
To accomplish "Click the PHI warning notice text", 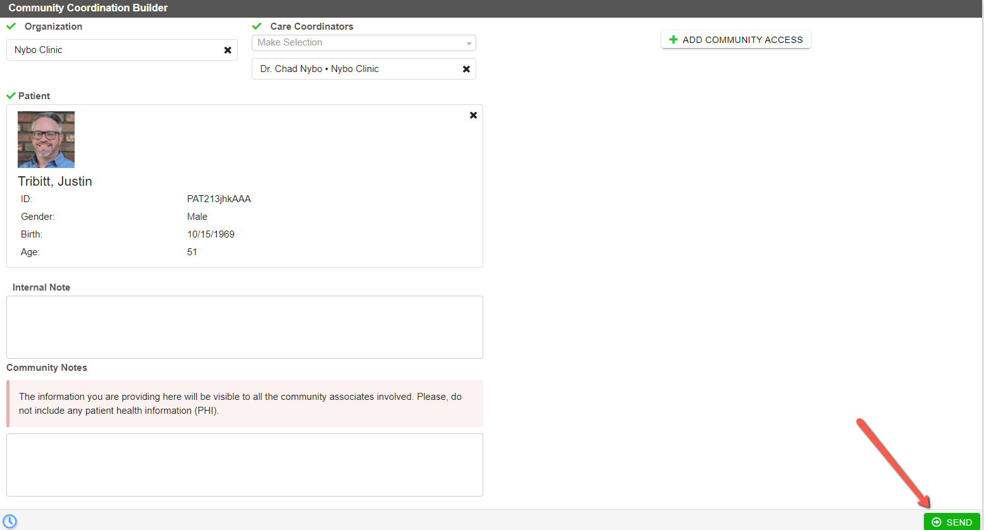I will [x=240, y=404].
